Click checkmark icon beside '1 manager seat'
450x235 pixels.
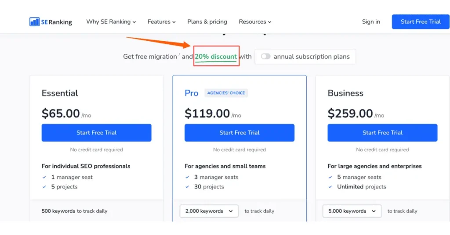(x=44, y=177)
